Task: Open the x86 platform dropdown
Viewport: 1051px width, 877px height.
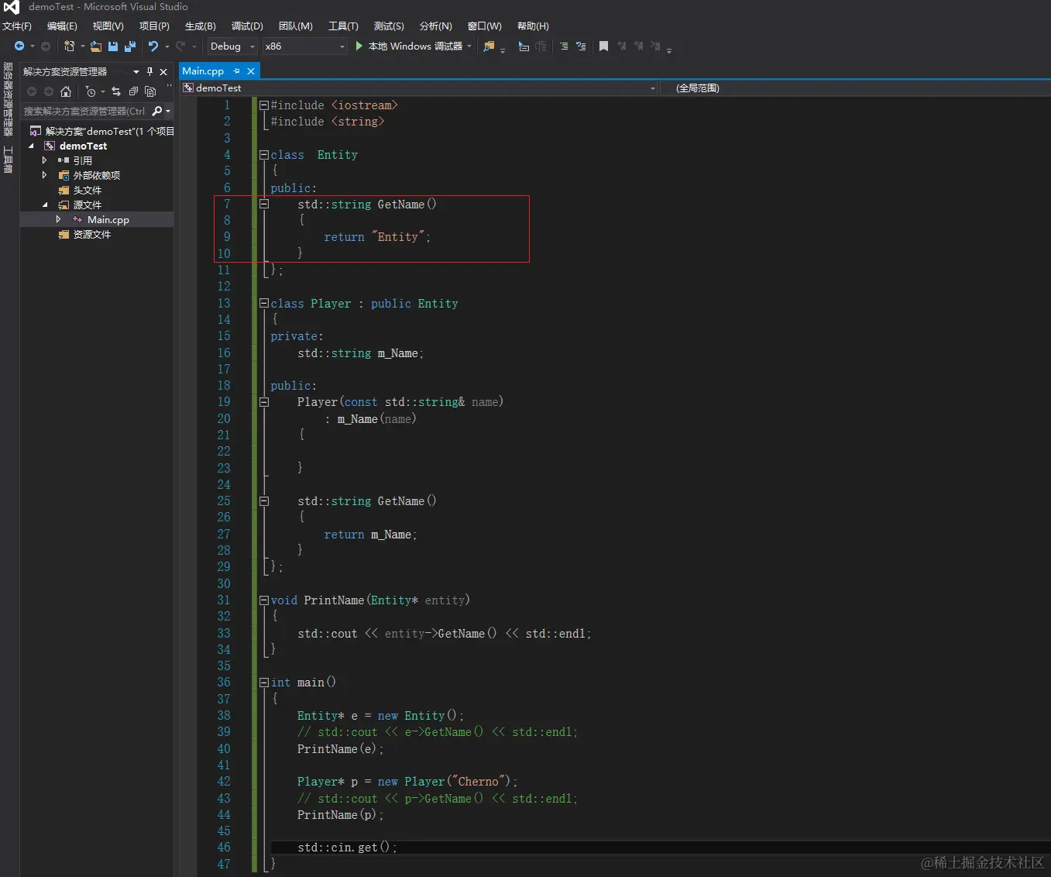Action: pyautogui.click(x=304, y=46)
